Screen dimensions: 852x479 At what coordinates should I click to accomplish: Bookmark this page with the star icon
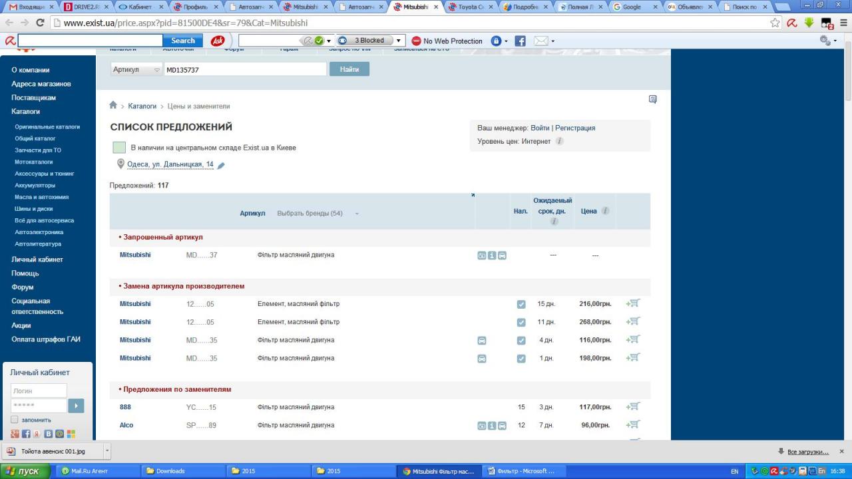[x=775, y=23]
